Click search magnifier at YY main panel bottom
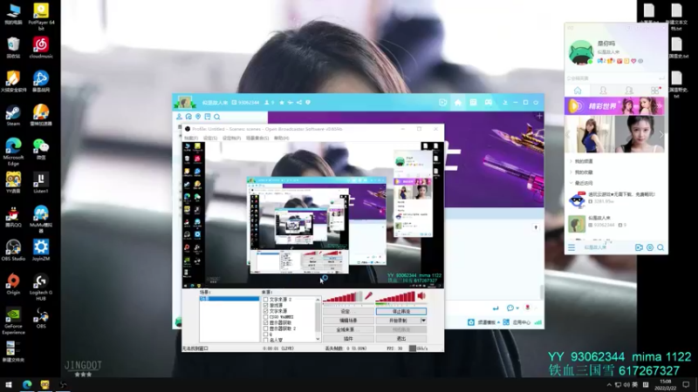 click(x=660, y=247)
